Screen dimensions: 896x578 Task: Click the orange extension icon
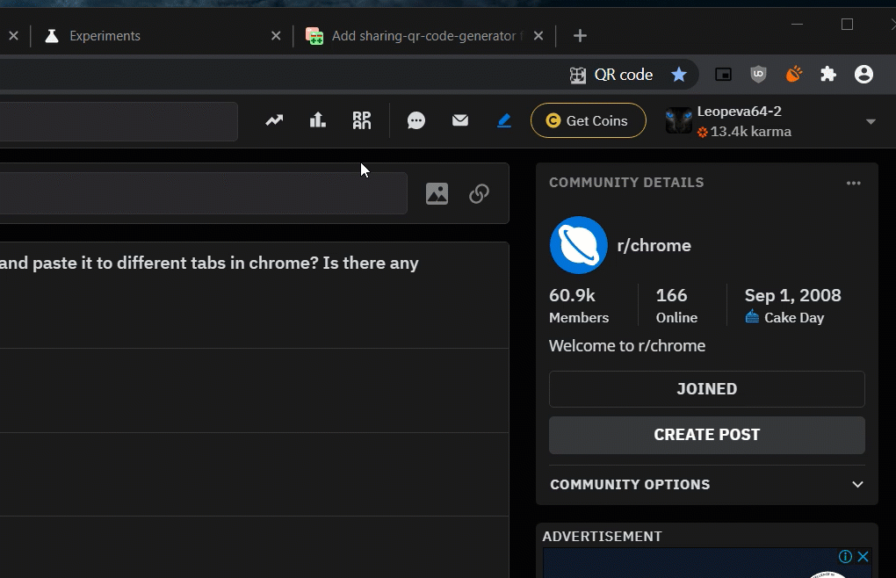[x=794, y=75]
